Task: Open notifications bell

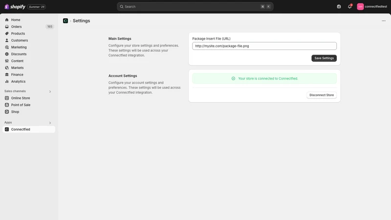Action: [349, 7]
